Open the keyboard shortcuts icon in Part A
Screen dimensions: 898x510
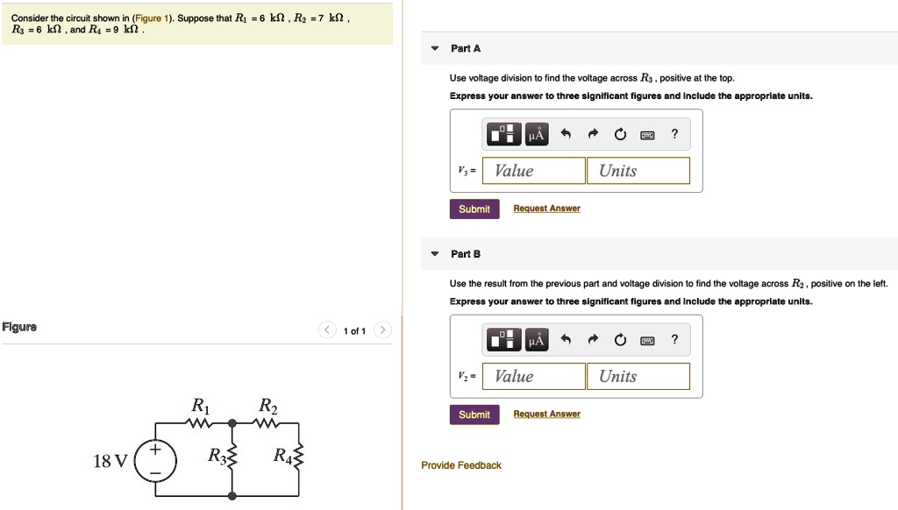(646, 133)
